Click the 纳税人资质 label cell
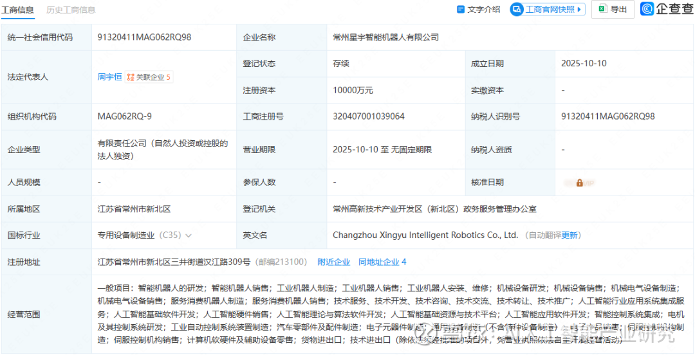The height and width of the screenshot is (355, 695). [510, 149]
